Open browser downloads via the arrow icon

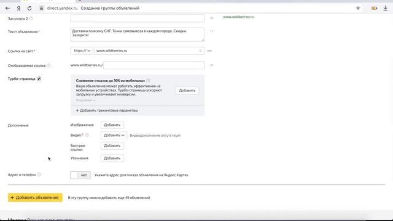(x=385, y=8)
